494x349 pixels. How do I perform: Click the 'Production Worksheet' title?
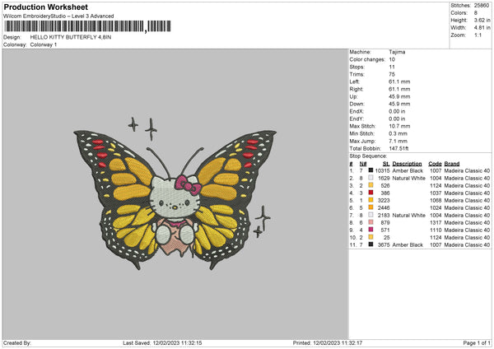[x=46, y=7]
